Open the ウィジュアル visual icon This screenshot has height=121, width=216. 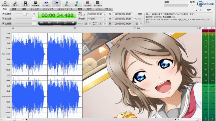(98, 4)
